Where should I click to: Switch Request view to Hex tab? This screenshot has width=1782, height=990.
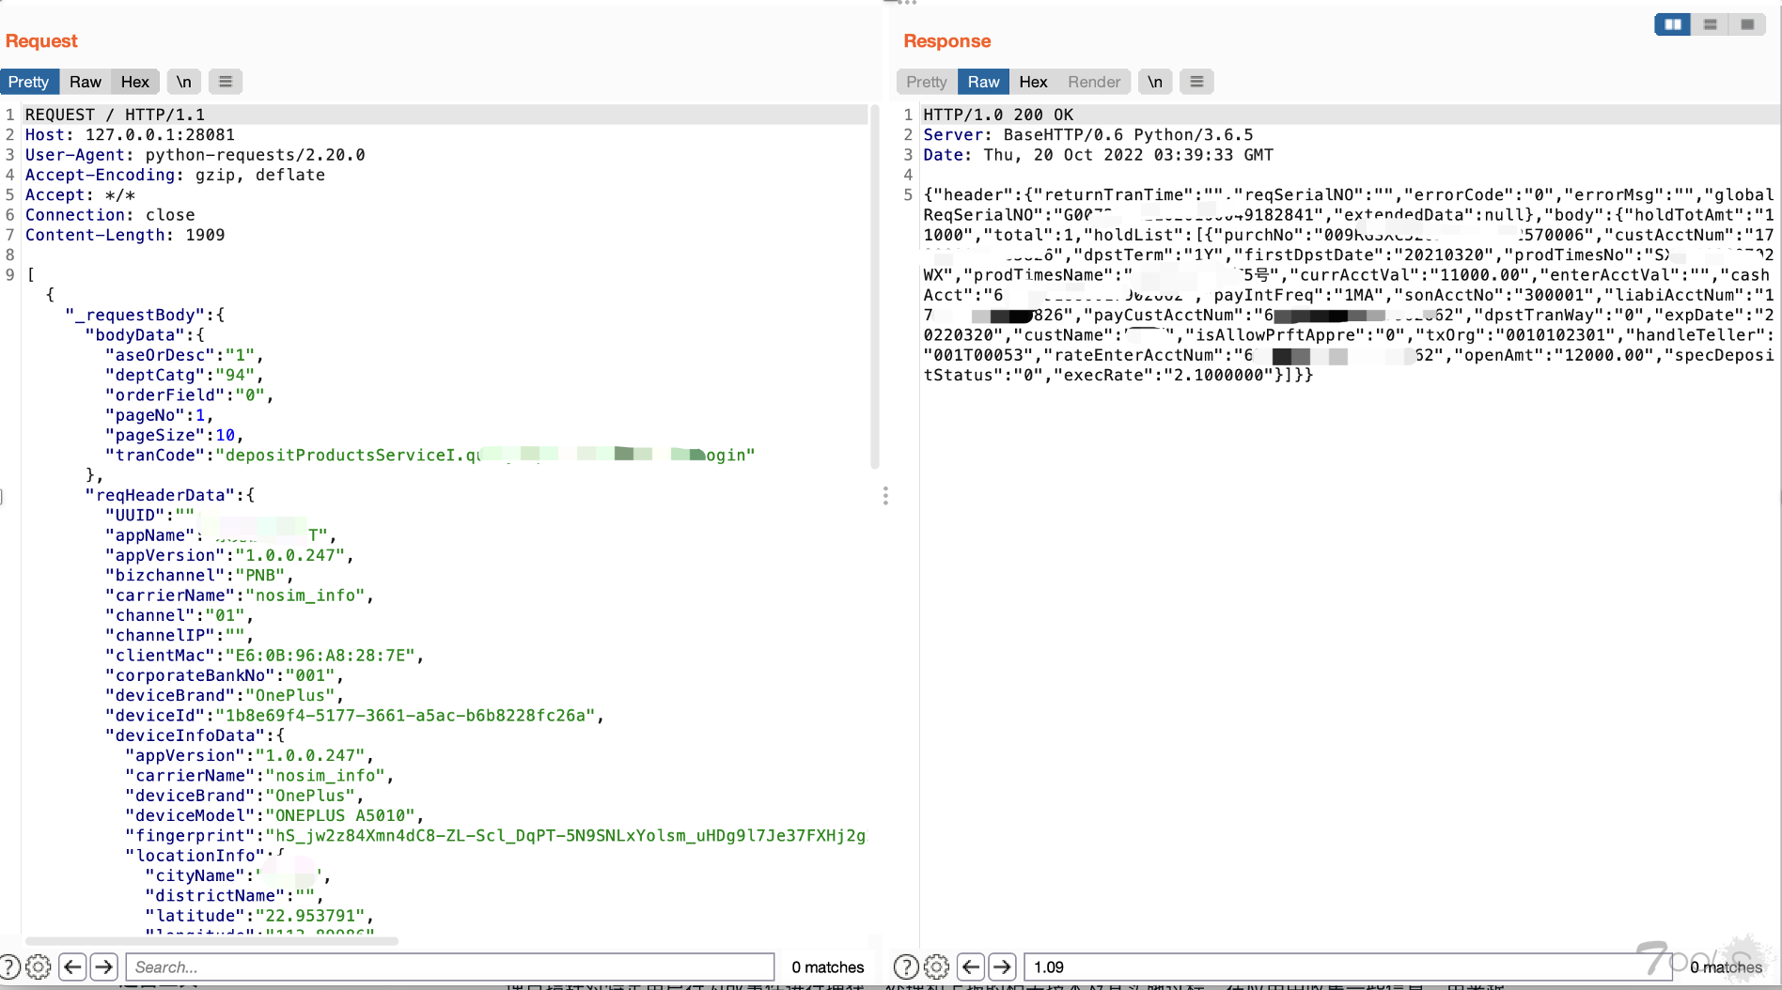click(x=135, y=82)
